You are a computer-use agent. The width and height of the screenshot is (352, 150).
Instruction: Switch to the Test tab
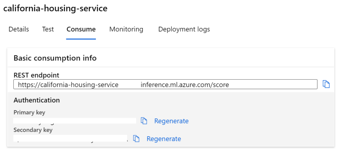pos(48,30)
